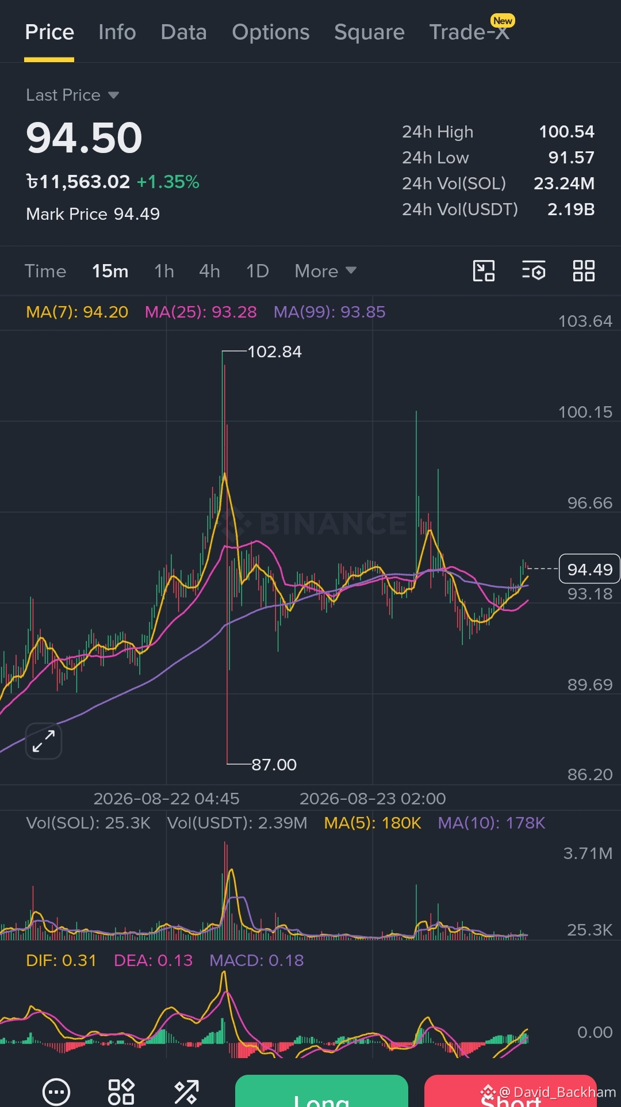Open the chart layout icon with arrows
The image size is (621, 1107).
tap(484, 271)
